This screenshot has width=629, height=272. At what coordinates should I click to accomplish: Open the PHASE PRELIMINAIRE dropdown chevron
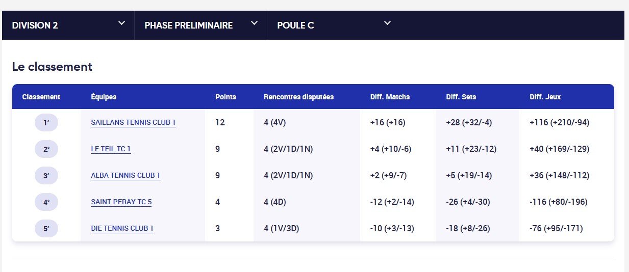(255, 23)
